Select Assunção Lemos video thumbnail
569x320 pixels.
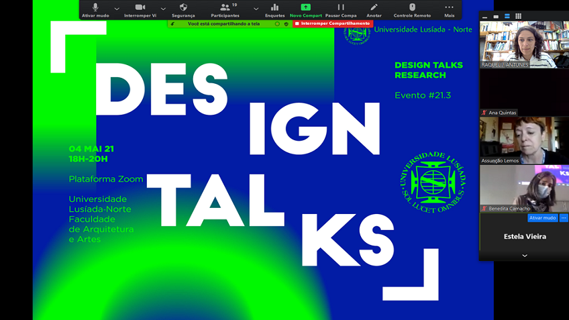(524, 140)
